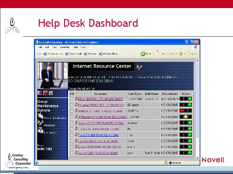Click the Department column header
Viewport: 233px width, 174px height.
pyautogui.click(x=170, y=94)
